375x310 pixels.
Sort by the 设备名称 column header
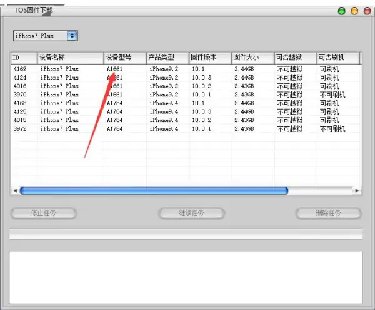click(x=71, y=58)
